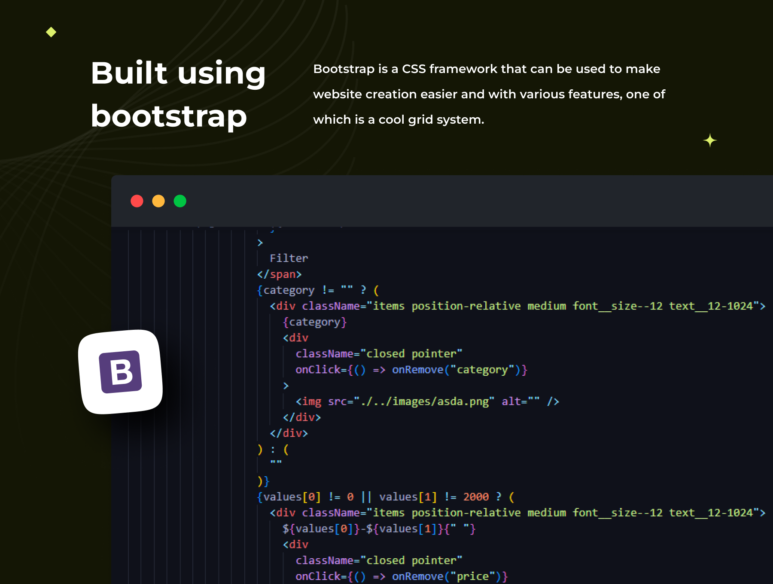This screenshot has height=584, width=773.
Task: Click the green dot in window header
Action: click(180, 201)
